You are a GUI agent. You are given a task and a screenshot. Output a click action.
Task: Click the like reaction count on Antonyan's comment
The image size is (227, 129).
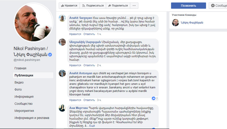pyautogui.click(x=155, y=98)
